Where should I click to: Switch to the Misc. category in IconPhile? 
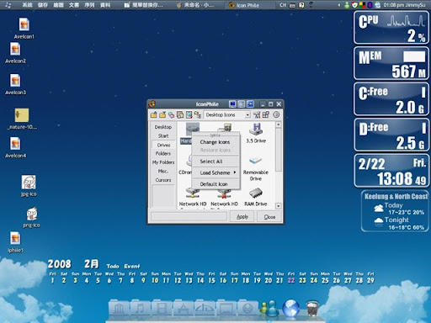coord(163,171)
